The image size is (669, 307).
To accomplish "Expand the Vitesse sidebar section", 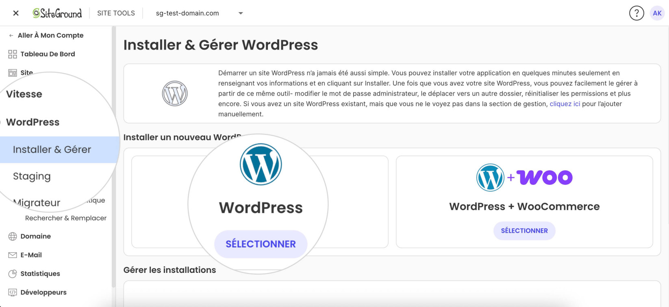I will (x=24, y=94).
